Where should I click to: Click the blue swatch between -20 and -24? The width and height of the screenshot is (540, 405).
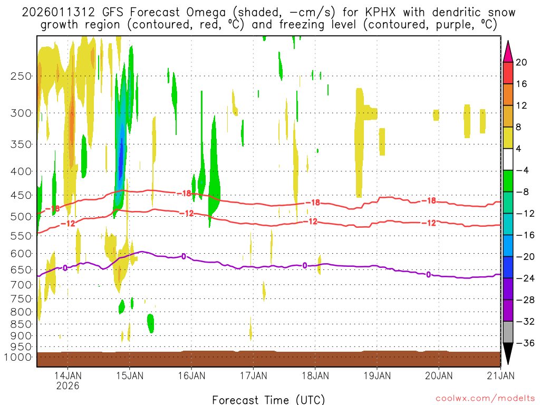coord(508,267)
